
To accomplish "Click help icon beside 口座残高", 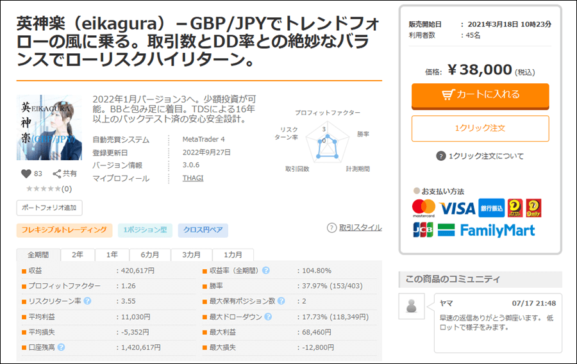I will [x=62, y=347].
